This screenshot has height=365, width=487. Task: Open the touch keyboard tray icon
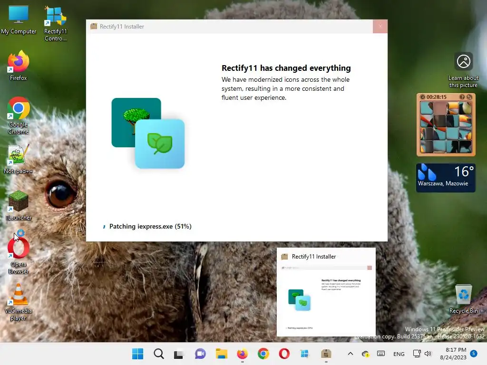coord(381,354)
